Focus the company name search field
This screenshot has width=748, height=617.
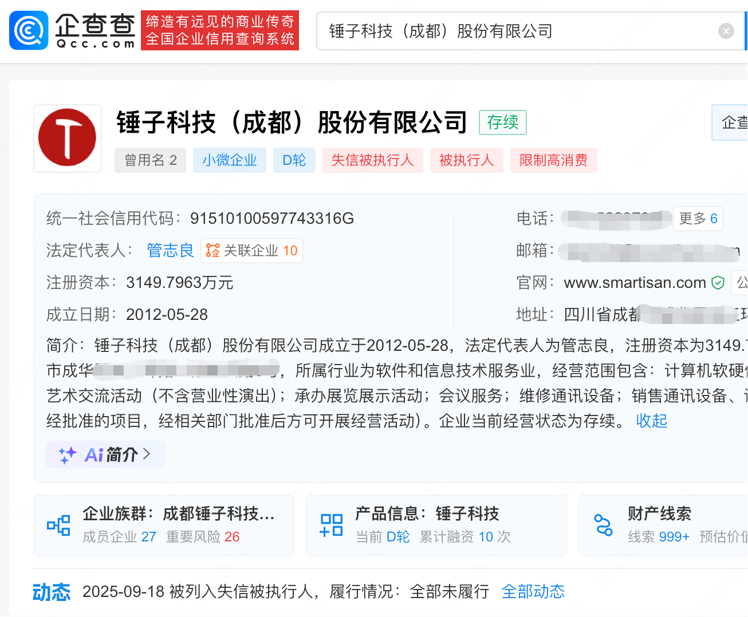tap(515, 31)
